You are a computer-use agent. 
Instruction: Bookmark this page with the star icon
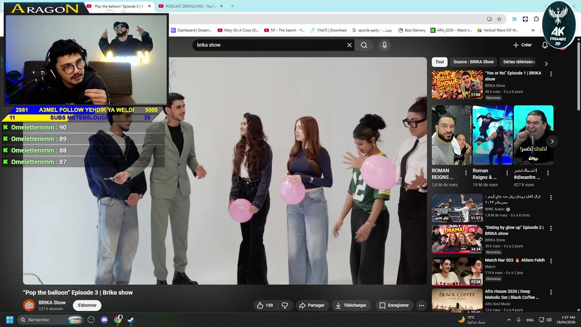[499, 19]
